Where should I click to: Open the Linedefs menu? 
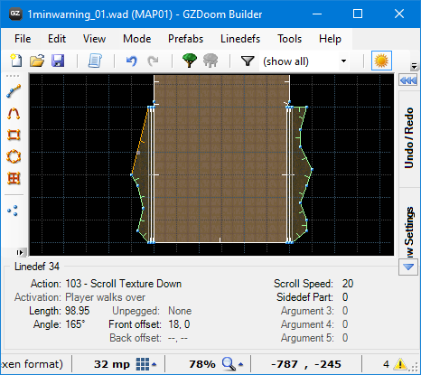(x=240, y=39)
